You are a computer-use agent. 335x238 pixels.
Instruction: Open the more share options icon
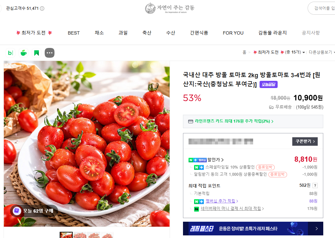click(x=50, y=53)
